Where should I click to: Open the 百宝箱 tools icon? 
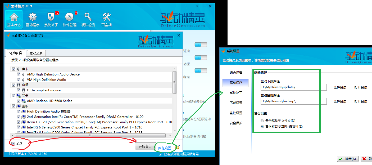[x=107, y=19]
